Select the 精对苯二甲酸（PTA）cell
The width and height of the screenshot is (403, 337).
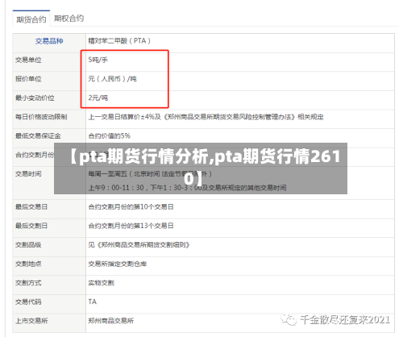pos(119,41)
